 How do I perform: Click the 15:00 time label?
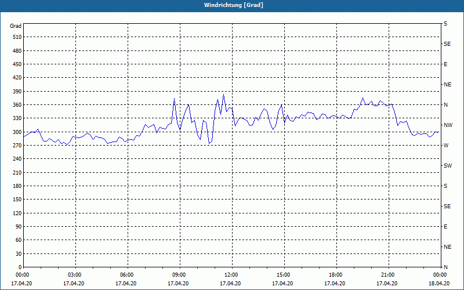click(284, 275)
